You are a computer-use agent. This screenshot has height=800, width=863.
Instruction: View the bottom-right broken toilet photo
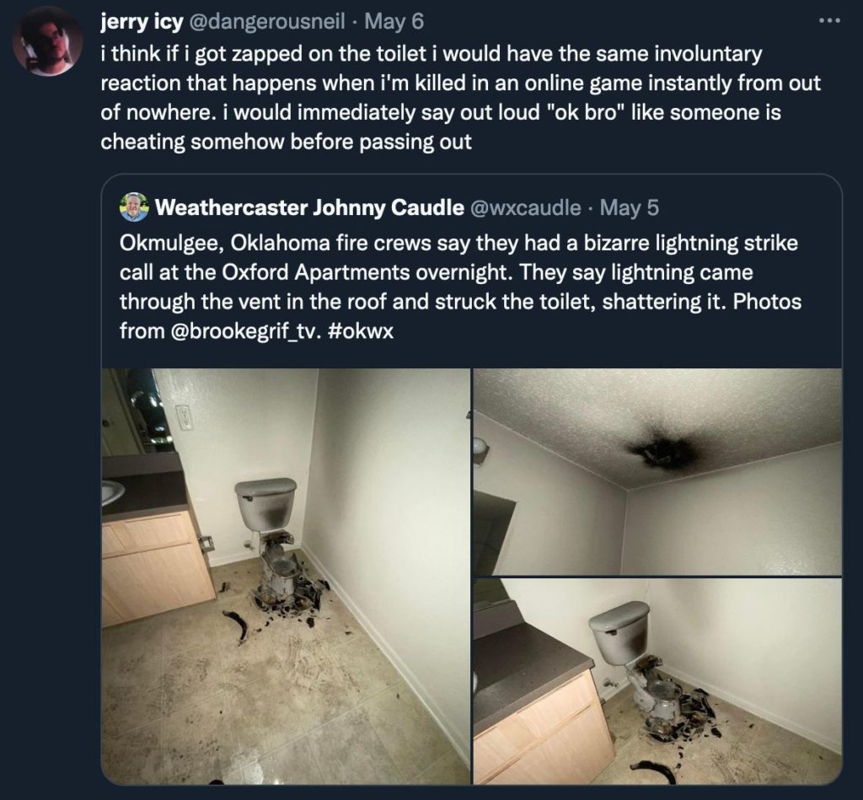point(657,681)
